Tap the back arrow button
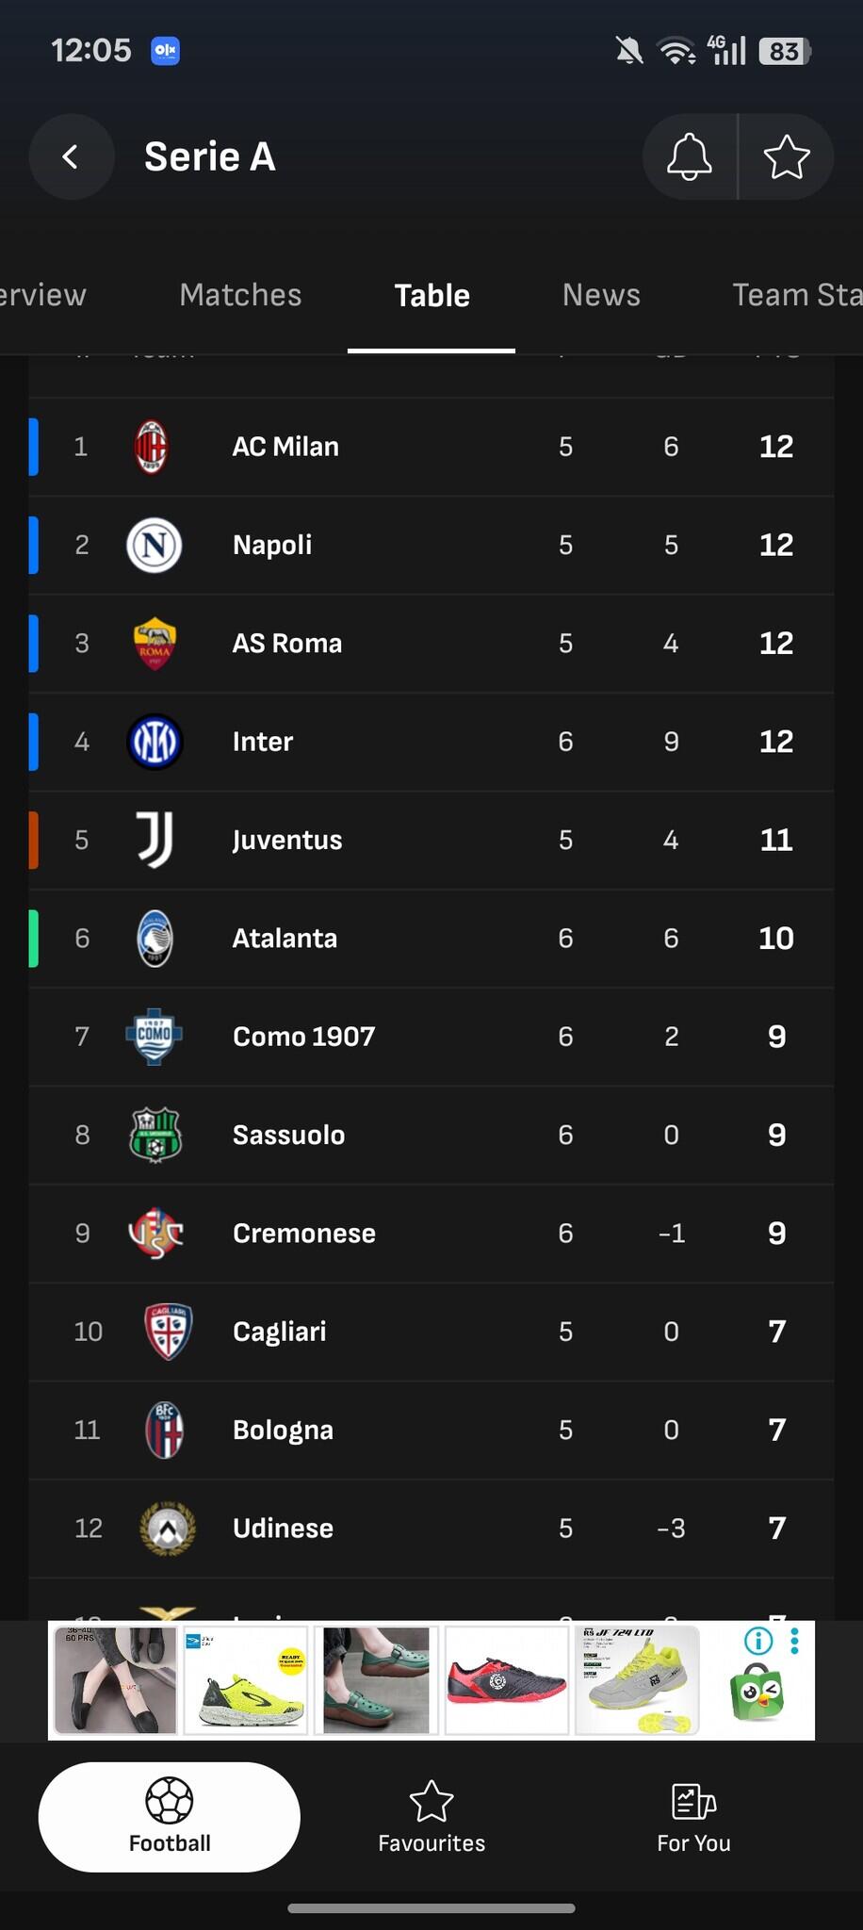This screenshot has width=863, height=1930. click(71, 156)
